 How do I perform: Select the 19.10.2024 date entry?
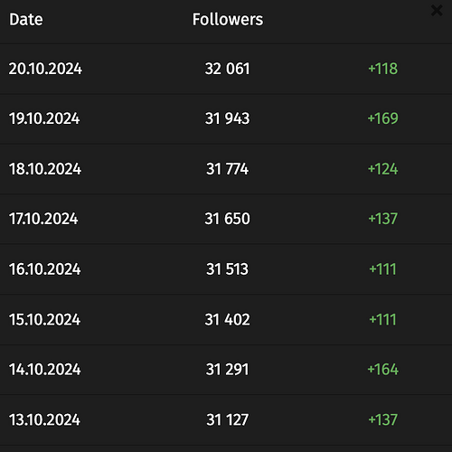coord(44,118)
